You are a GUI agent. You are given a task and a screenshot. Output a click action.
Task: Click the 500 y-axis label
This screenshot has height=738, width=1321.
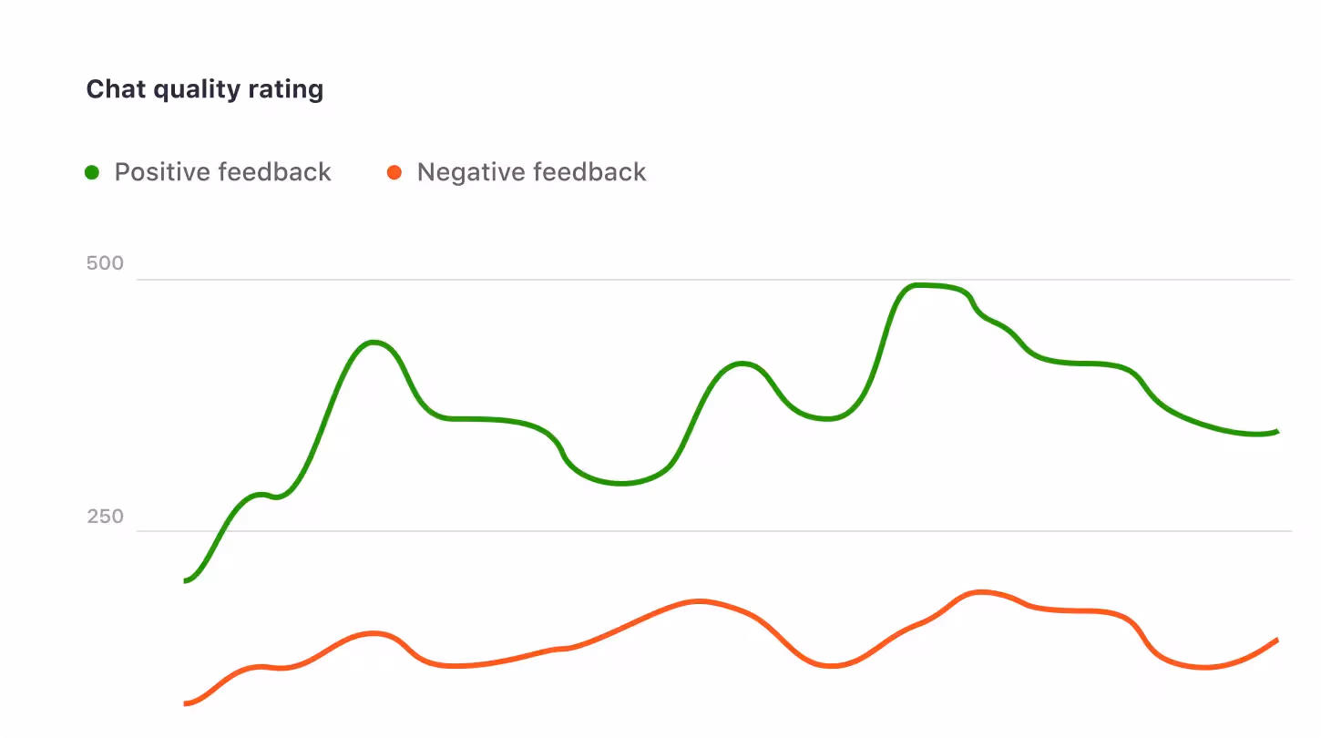[105, 264]
